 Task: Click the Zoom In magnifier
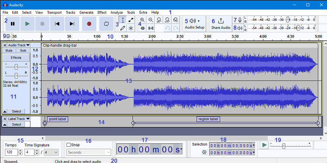point(143,20)
